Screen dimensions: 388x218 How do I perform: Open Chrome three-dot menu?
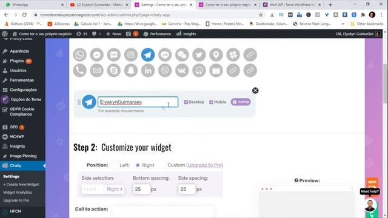(381, 15)
